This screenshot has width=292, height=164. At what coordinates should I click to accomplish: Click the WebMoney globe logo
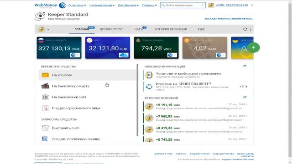pos(63,5)
